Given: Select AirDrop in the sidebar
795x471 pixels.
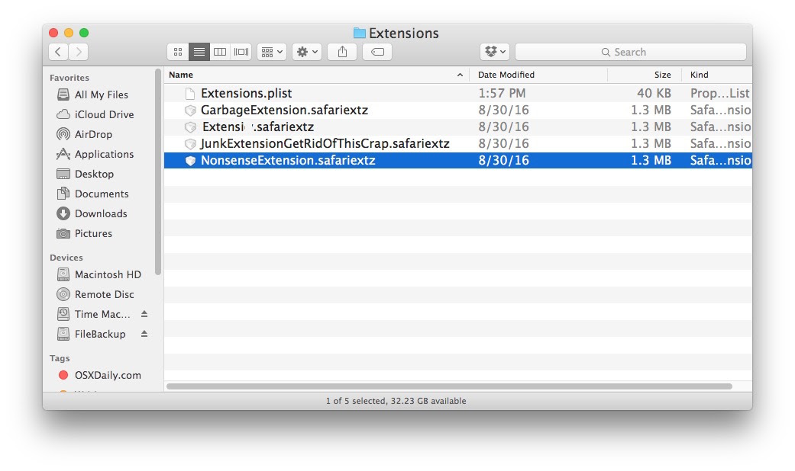Looking at the screenshot, I should 92,134.
